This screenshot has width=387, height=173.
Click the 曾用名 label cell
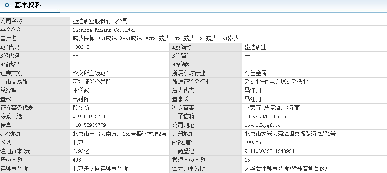click(x=35, y=39)
